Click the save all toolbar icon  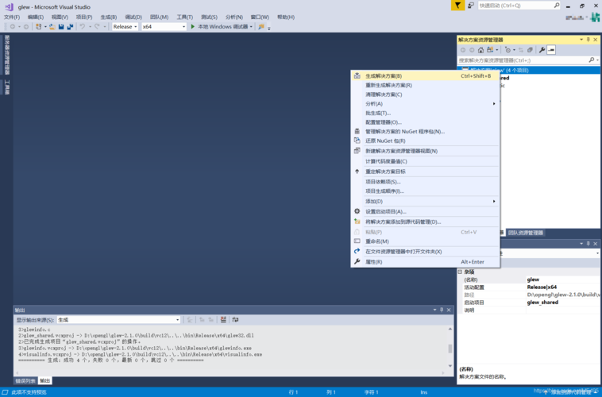click(70, 26)
